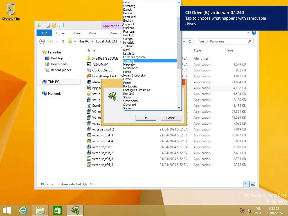The width and height of the screenshot is (288, 216).
Task: Customize Quick Access Toolbar dropdown arrow
Action: click(x=60, y=26)
